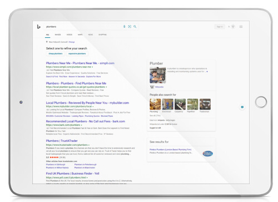Click the Sign in button
Screen dimensions: 278x202
pyautogui.click(x=220, y=27)
